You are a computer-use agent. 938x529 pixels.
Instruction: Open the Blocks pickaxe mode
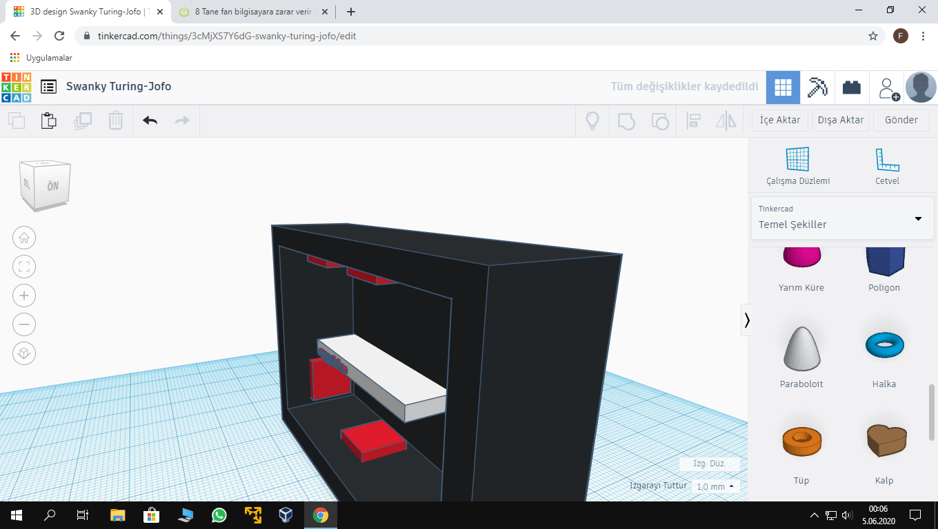817,87
